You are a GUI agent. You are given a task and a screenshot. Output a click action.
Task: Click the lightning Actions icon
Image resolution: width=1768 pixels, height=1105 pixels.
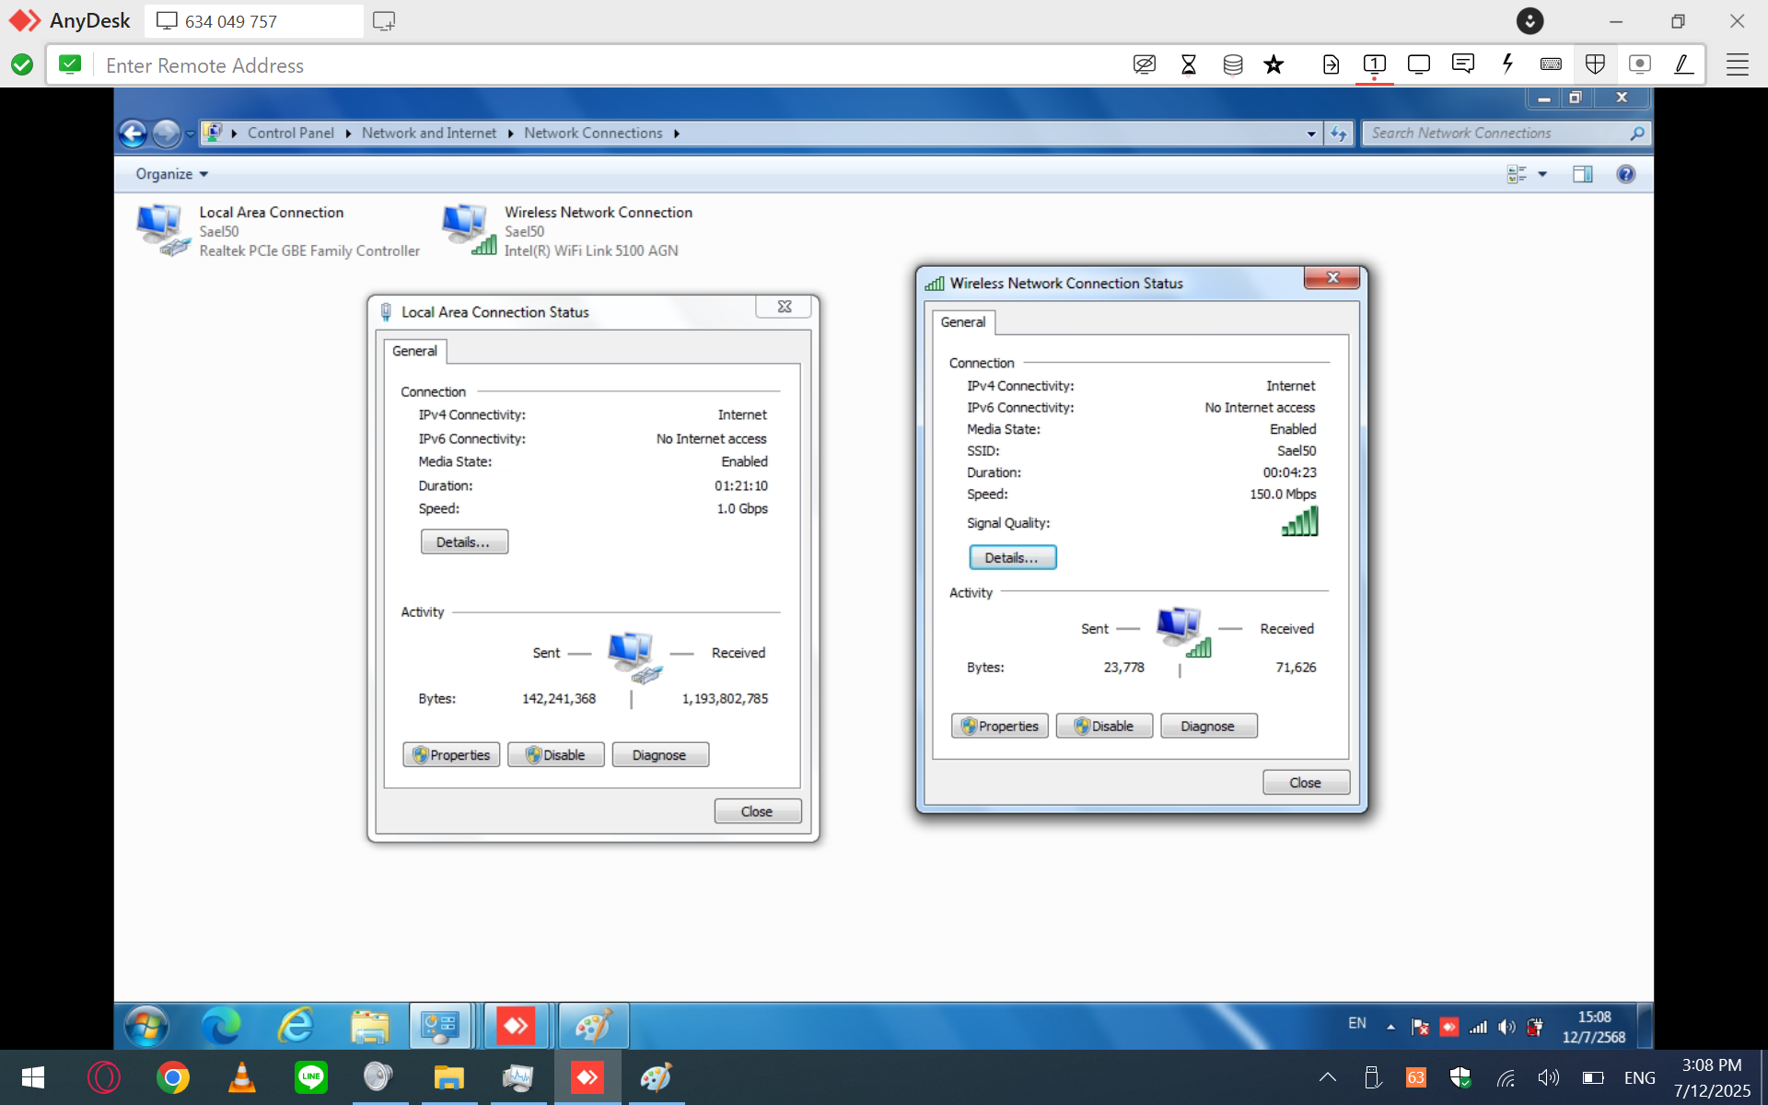click(x=1507, y=64)
